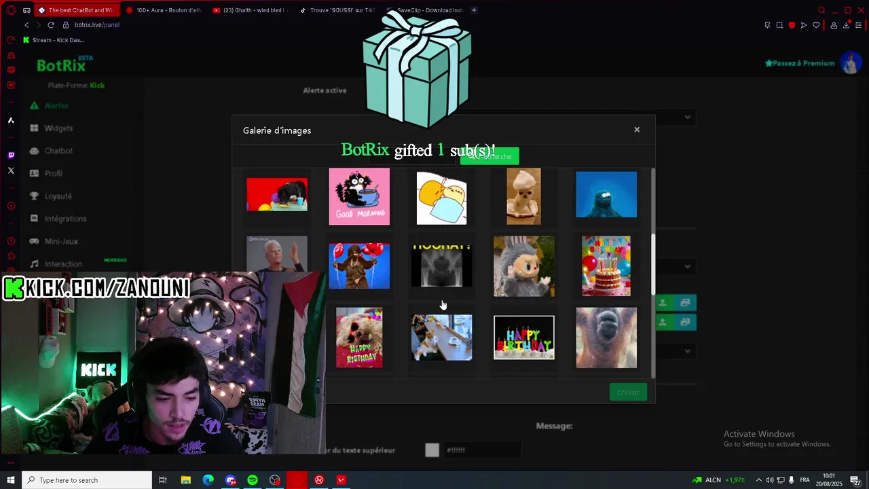
Task: Expand the dropdown next to Alerte active
Action: point(687,117)
